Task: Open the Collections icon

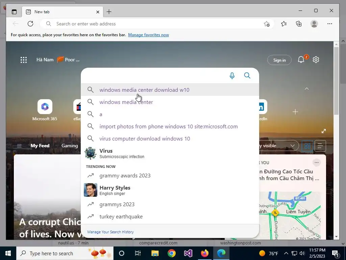Action: pos(299,24)
